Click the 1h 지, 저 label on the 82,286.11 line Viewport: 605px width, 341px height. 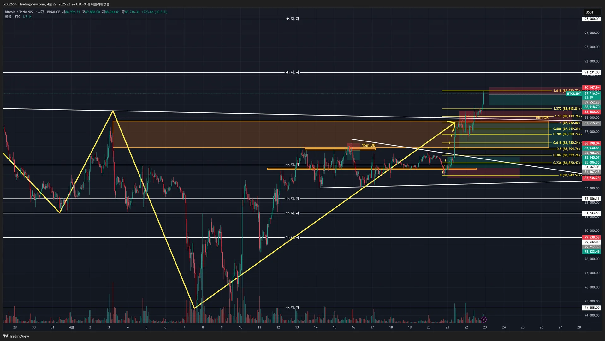pos(292,199)
